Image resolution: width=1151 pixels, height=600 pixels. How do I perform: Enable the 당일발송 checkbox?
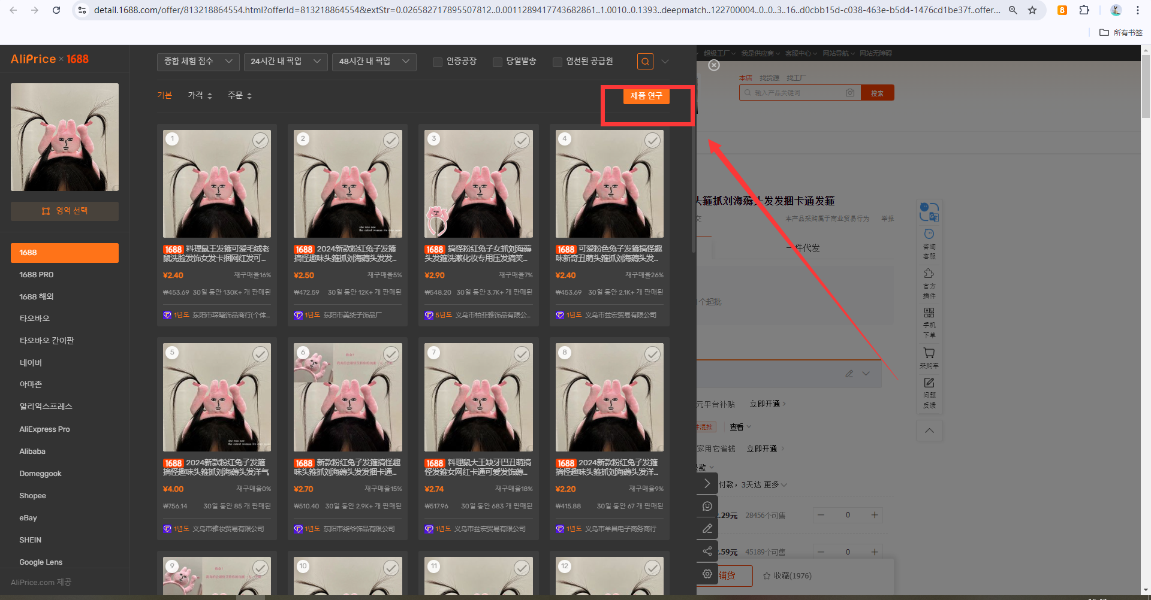click(x=498, y=62)
